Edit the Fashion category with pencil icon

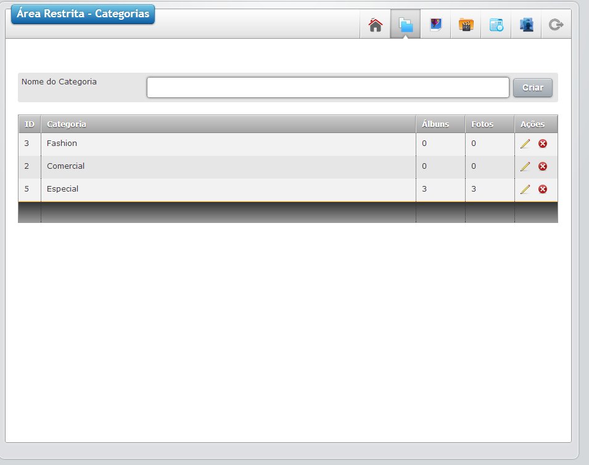click(x=525, y=144)
